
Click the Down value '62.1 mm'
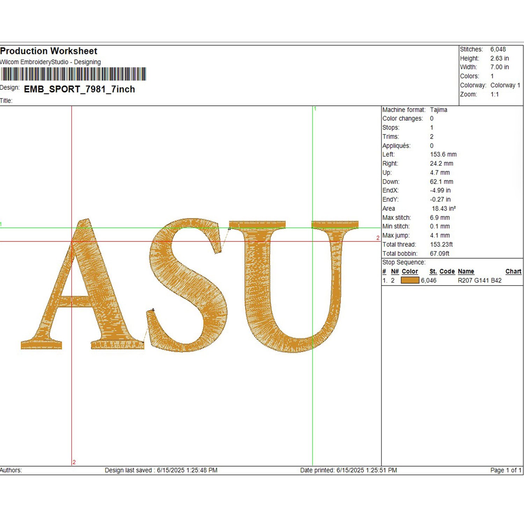pos(442,182)
